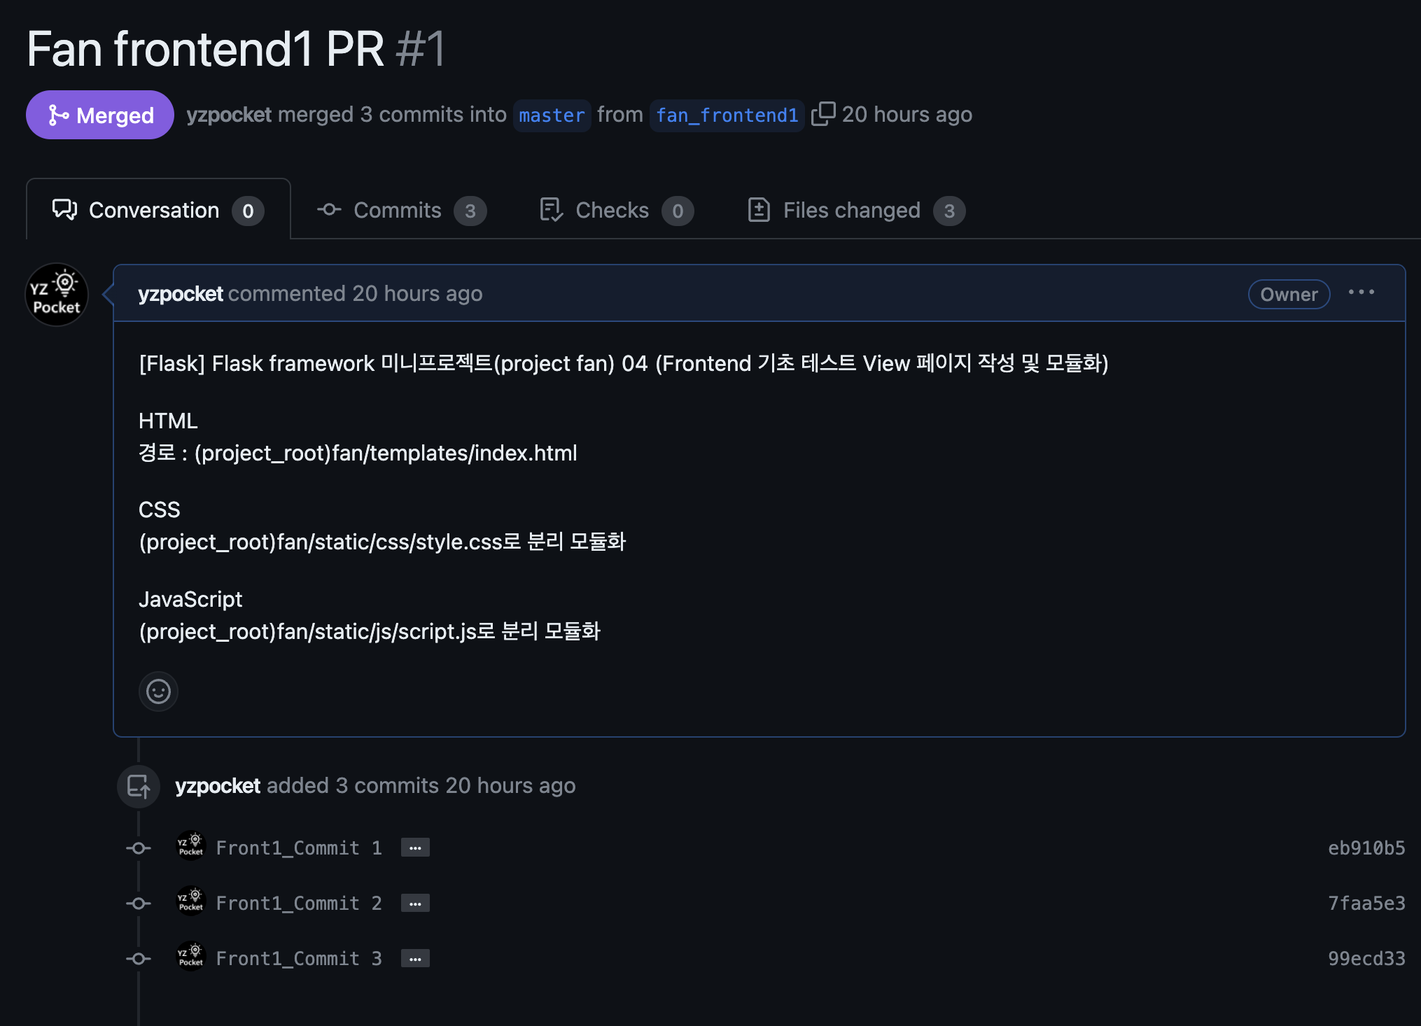Expand Front1_Commit 1 message details
This screenshot has height=1026, width=1421.
tap(415, 848)
